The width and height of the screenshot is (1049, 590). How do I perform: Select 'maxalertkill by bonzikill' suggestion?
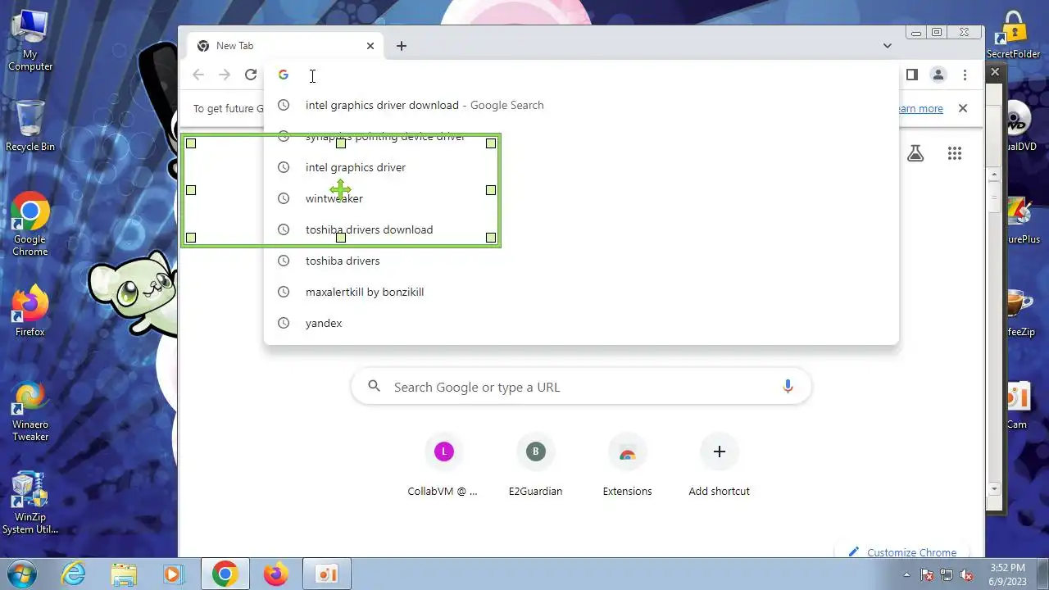[x=581, y=292]
